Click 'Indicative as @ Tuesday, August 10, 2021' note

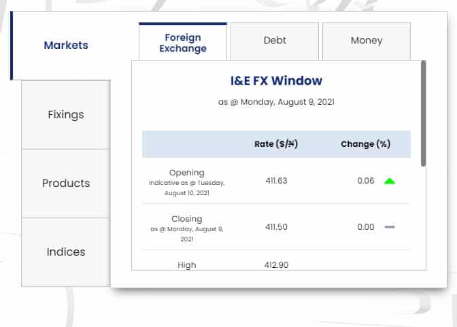click(187, 188)
